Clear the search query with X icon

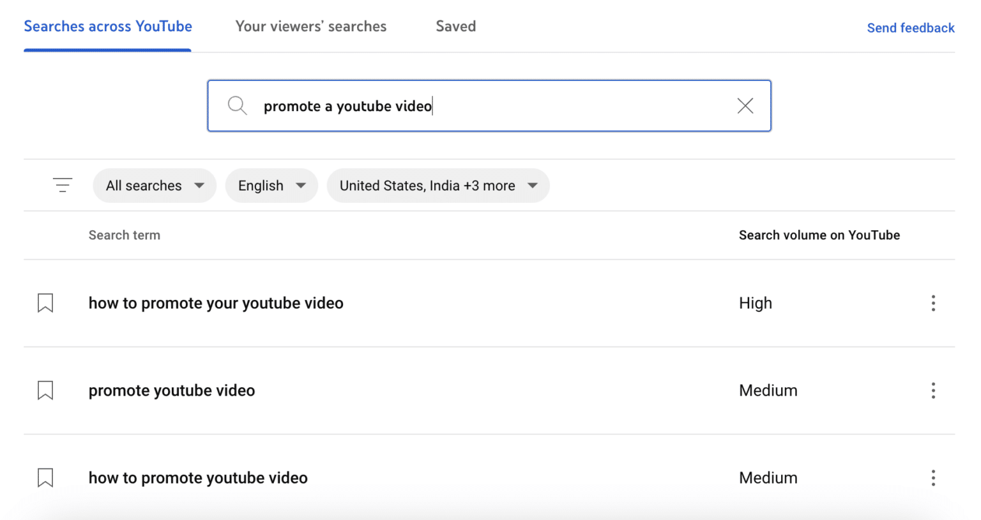745,106
